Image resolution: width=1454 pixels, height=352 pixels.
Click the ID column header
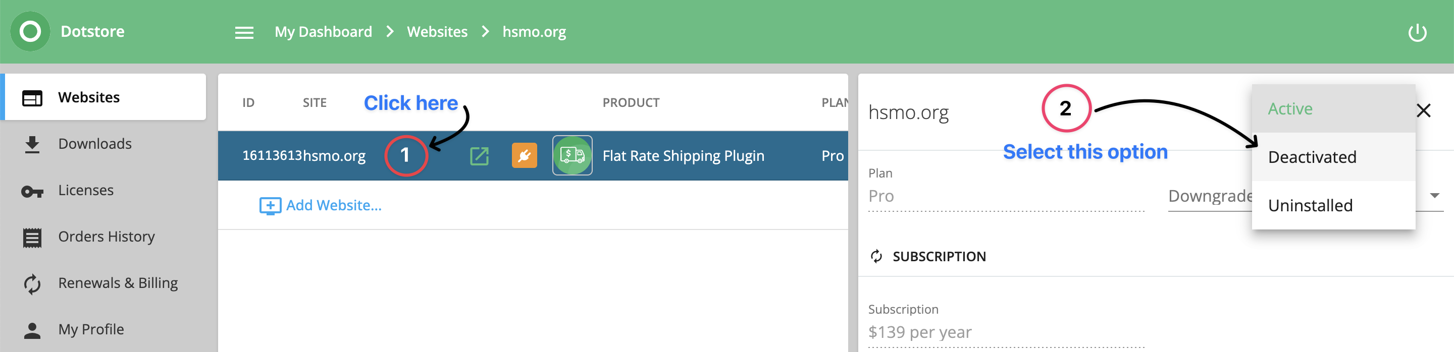pos(248,103)
